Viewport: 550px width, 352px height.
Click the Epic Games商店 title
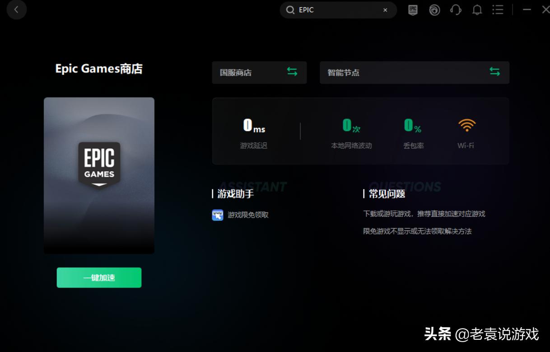point(99,69)
